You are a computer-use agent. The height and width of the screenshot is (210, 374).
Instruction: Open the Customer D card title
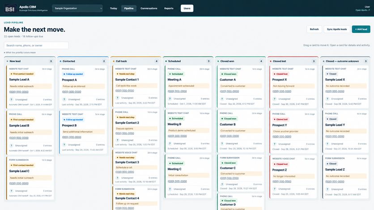coord(228,205)
